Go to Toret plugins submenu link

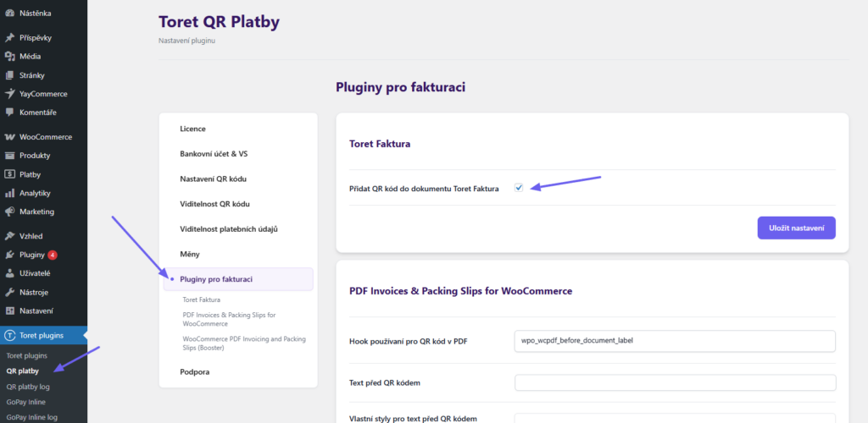pyautogui.click(x=26, y=355)
